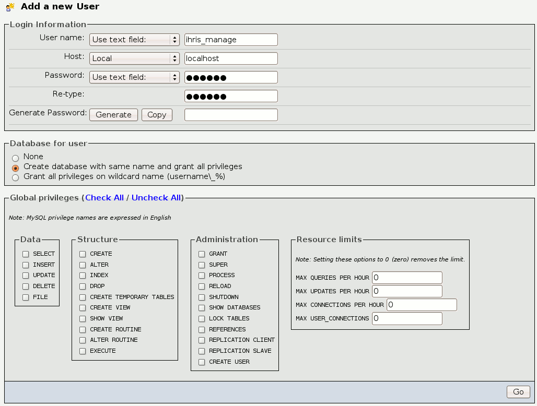Click the MAX CONNECTIONS PER HOUR field

tap(422, 305)
